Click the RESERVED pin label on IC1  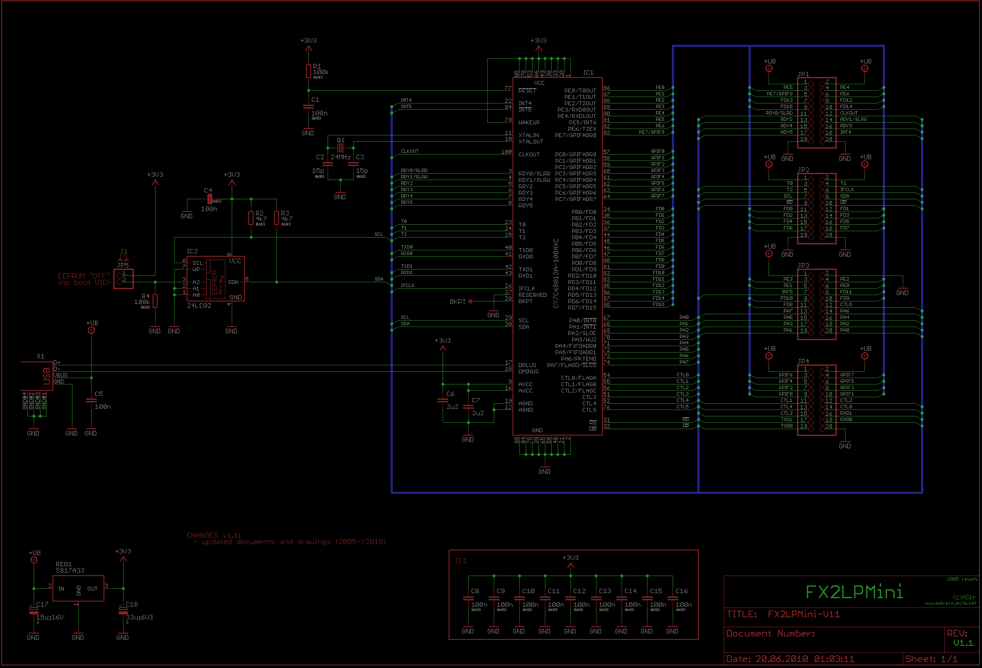pos(533,295)
